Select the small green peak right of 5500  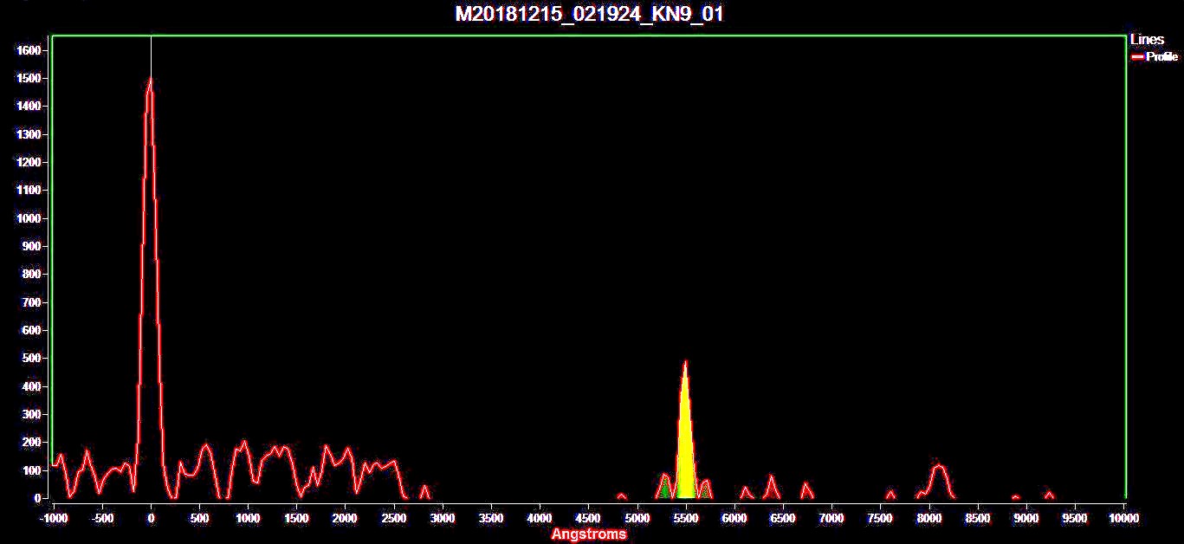[x=705, y=489]
